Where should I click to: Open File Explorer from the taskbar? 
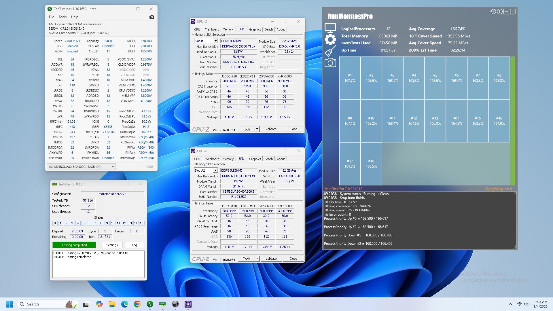tap(112, 304)
